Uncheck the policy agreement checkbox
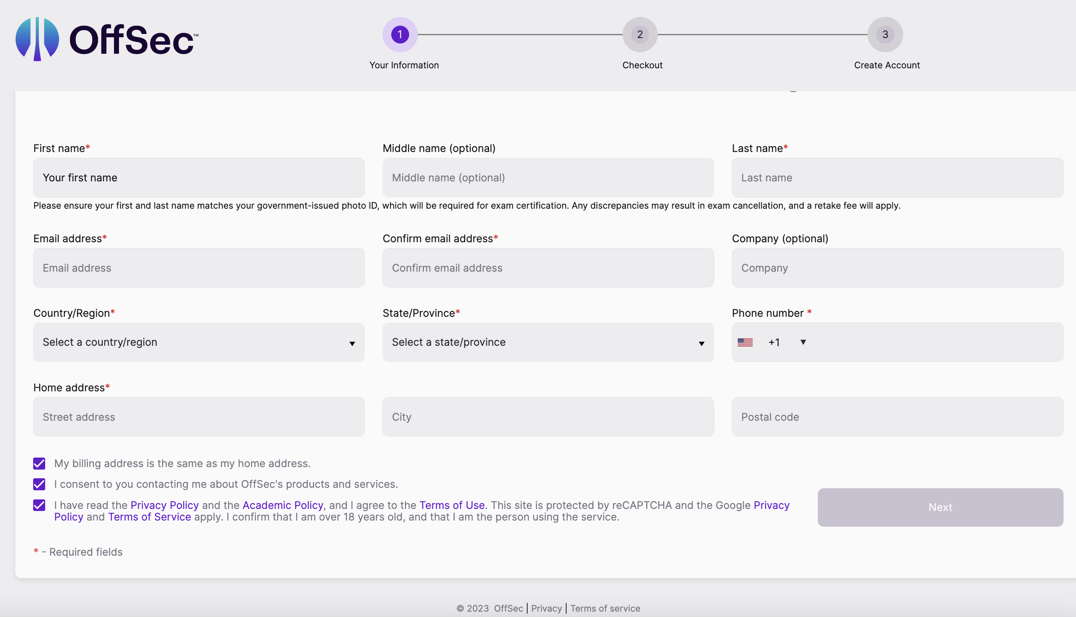The width and height of the screenshot is (1076, 617). [39, 505]
